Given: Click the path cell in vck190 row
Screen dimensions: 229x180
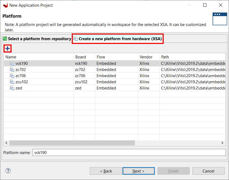Looking at the screenshot, I should pos(193,63).
